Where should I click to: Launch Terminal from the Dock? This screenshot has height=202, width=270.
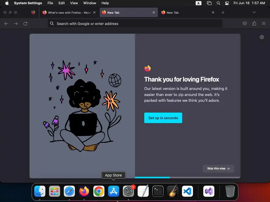point(158,191)
